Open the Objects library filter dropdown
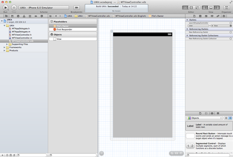The height and width of the screenshot is (157, 233). tap(205, 118)
